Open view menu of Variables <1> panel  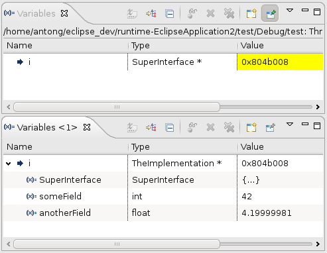290,125
